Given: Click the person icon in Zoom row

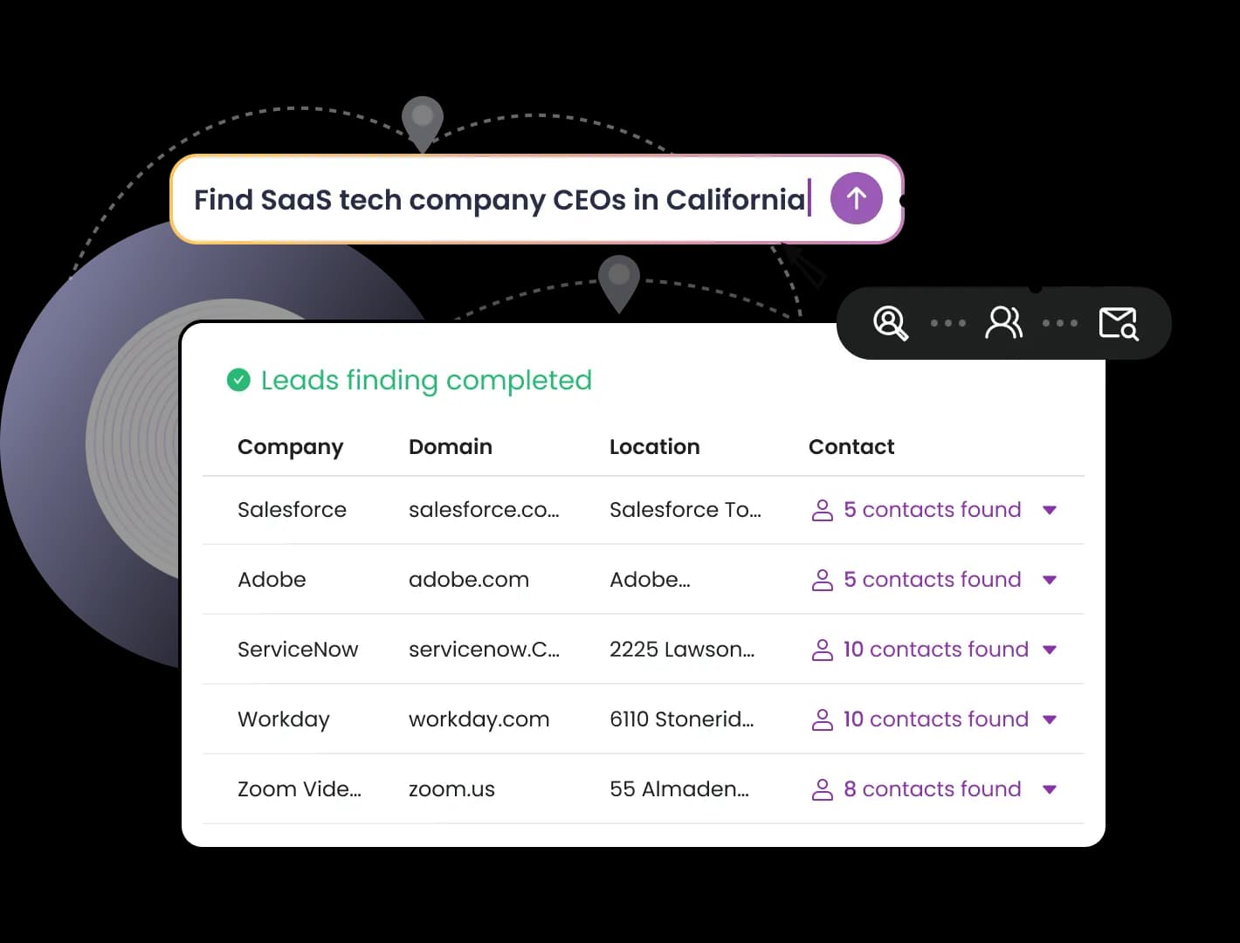Looking at the screenshot, I should [x=822, y=789].
